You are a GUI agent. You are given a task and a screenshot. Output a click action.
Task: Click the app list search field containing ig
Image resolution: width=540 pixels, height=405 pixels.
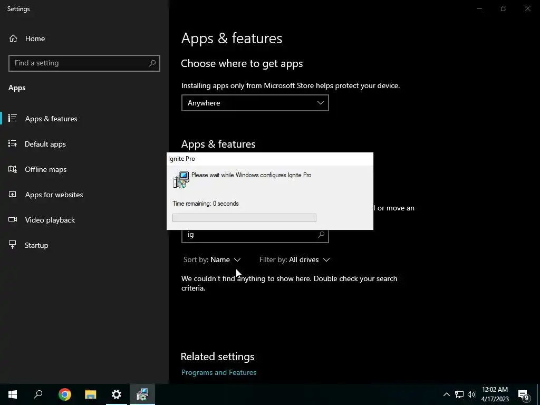coord(255,236)
